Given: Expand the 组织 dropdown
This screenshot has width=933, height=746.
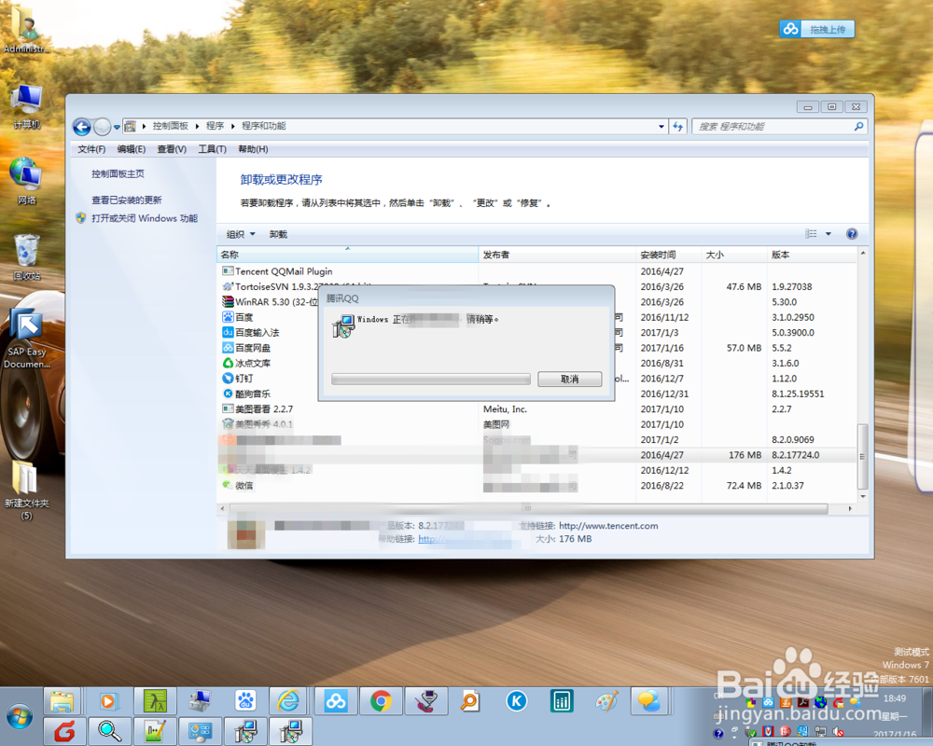Looking at the screenshot, I should click(x=241, y=234).
